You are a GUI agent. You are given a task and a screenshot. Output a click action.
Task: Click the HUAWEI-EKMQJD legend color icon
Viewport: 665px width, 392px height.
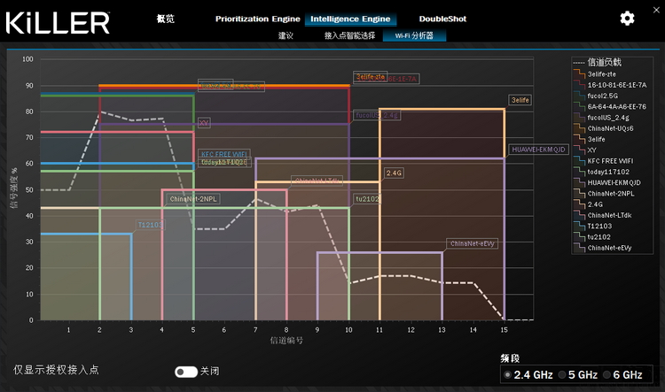pyautogui.click(x=578, y=182)
